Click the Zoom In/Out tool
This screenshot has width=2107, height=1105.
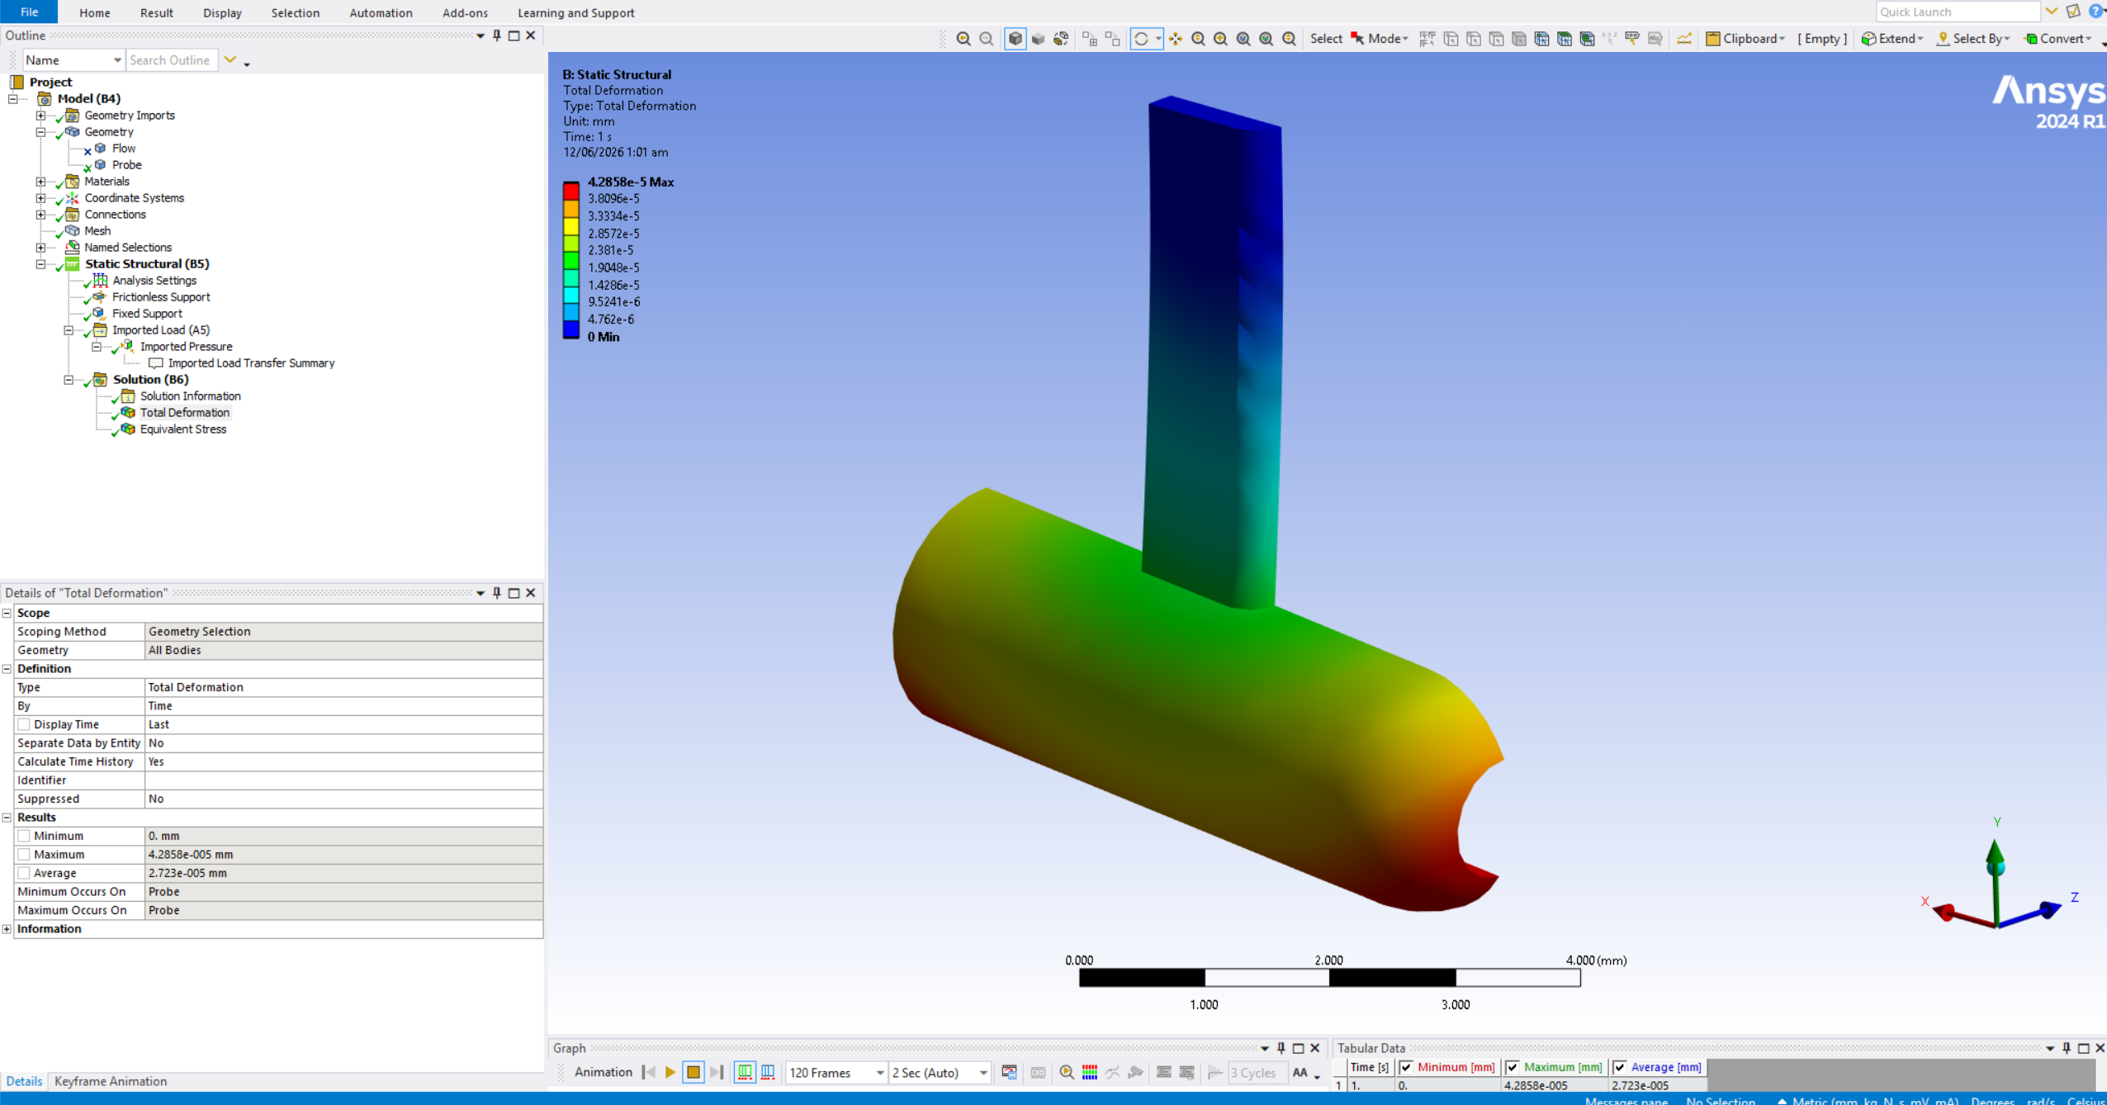[1198, 39]
